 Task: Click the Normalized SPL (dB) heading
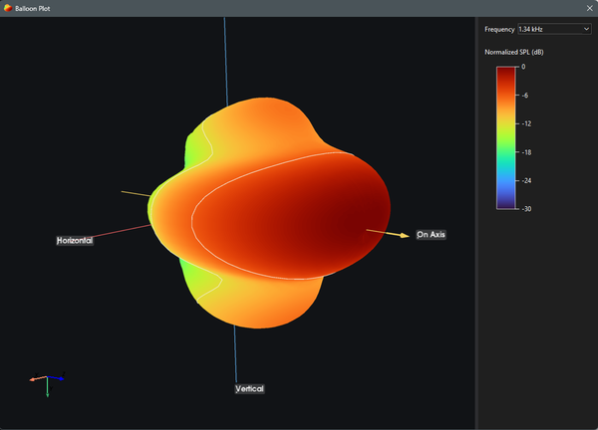point(513,52)
